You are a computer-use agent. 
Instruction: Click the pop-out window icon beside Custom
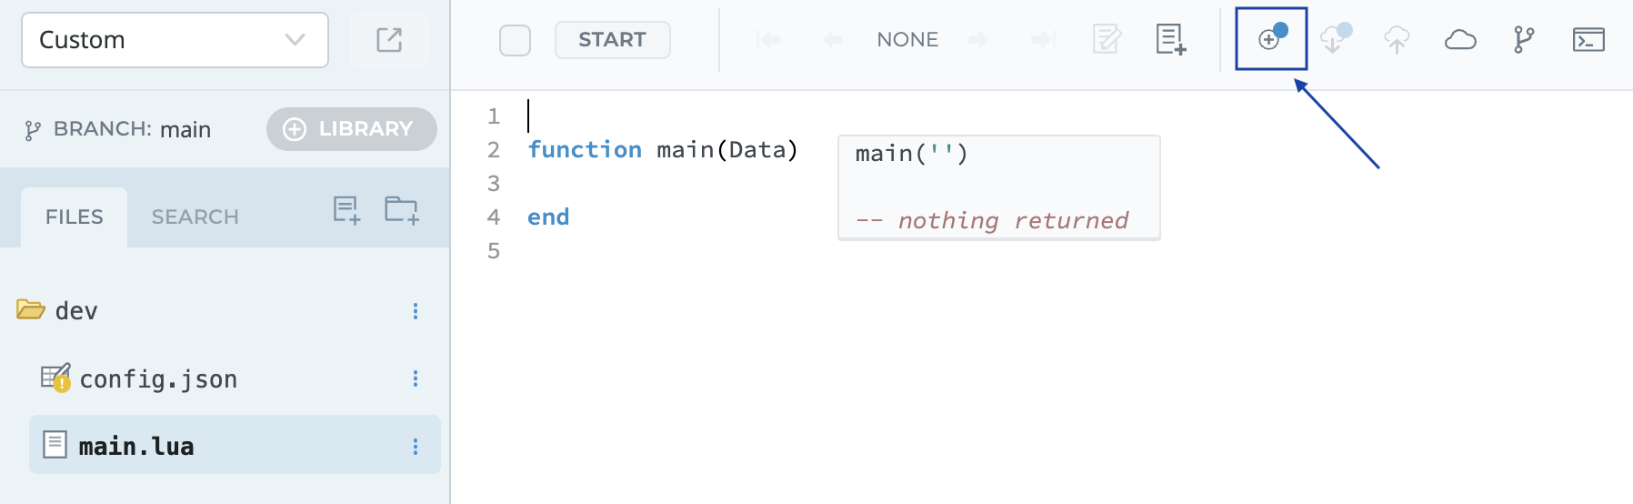389,39
